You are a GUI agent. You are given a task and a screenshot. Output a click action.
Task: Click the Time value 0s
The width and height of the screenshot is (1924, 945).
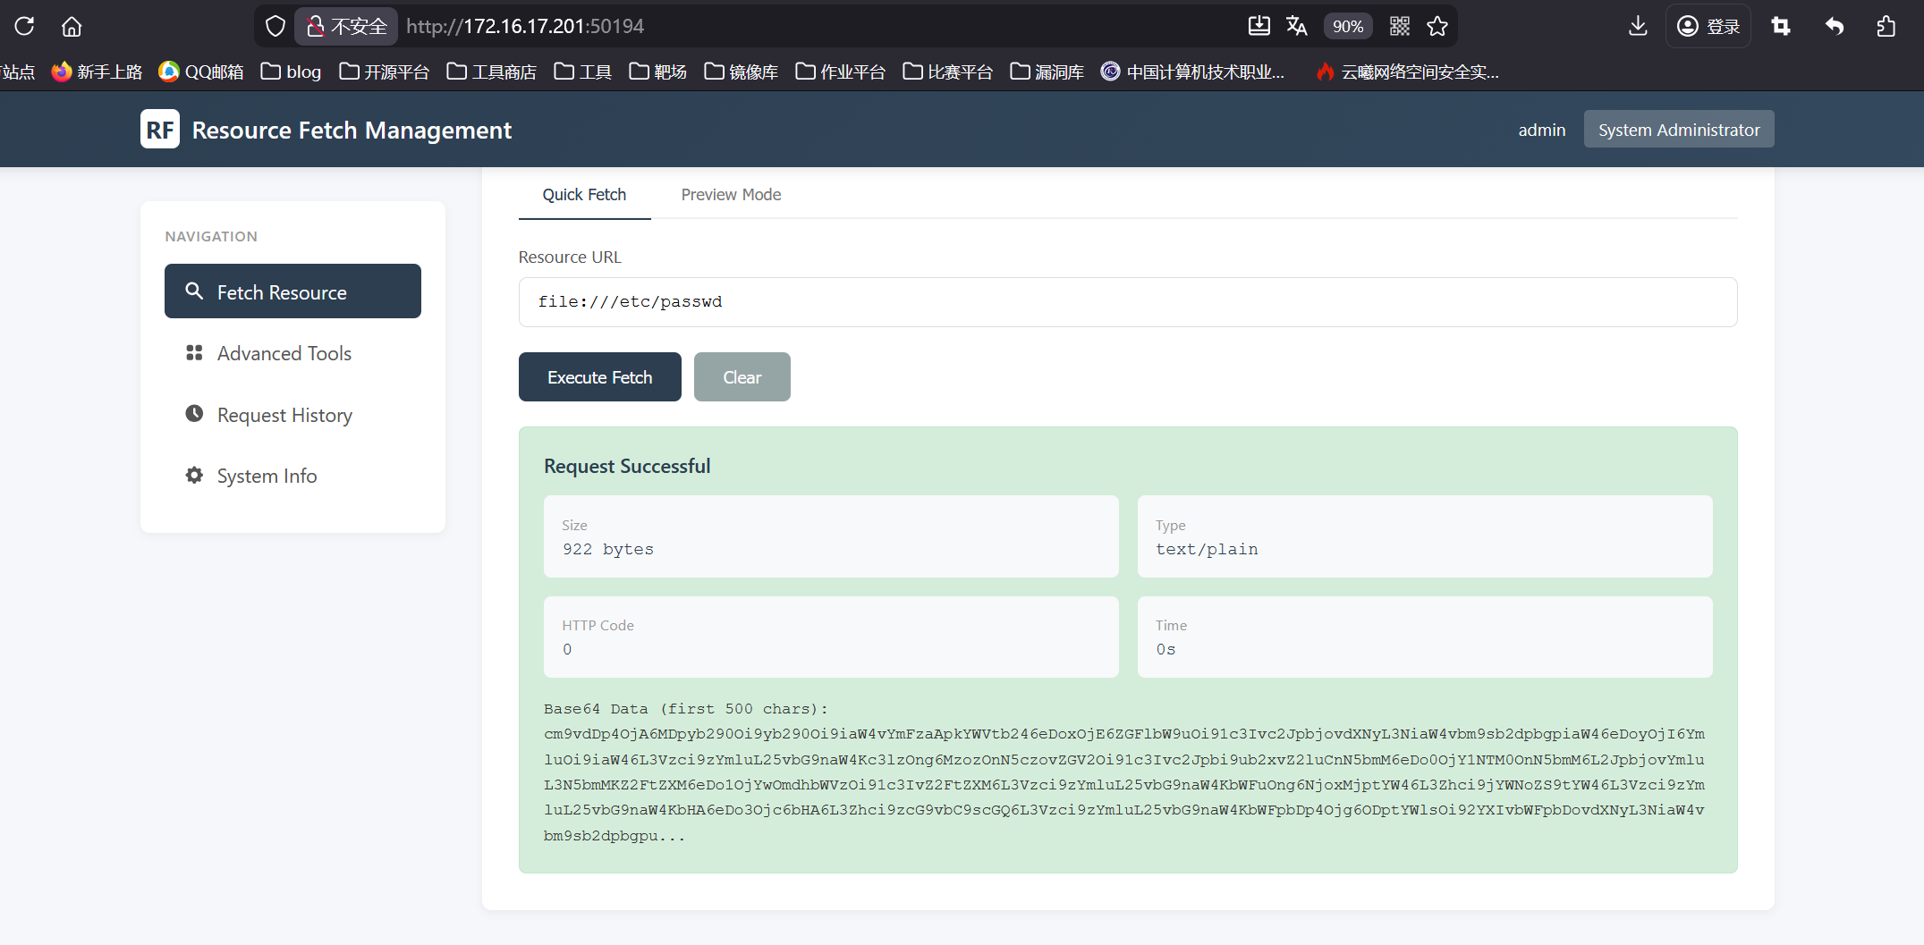[x=1165, y=649]
